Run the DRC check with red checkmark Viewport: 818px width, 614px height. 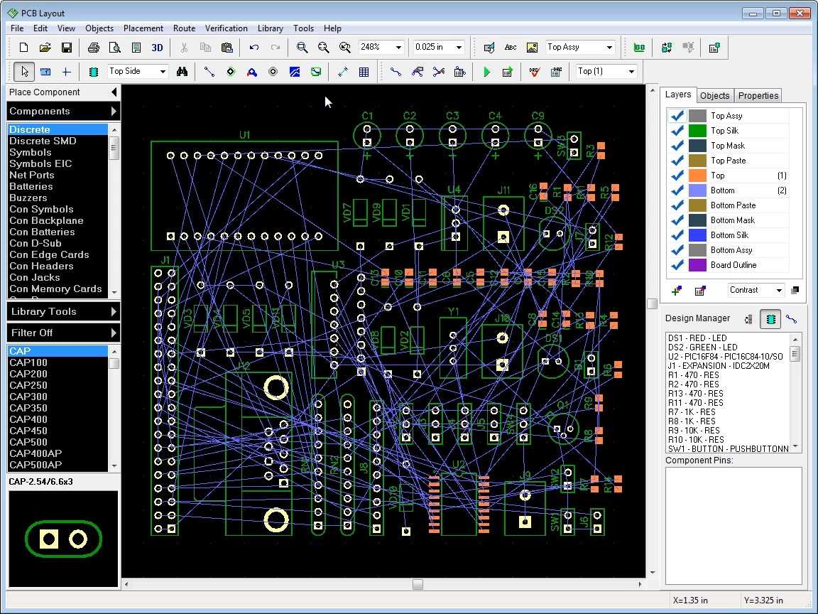534,72
